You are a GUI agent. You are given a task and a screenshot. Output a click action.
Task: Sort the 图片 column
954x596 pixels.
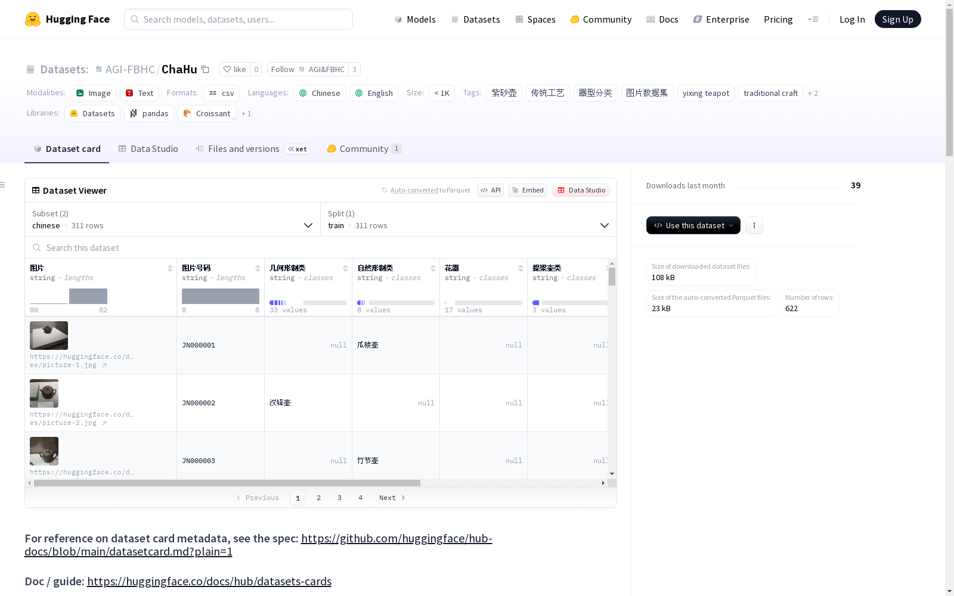[x=170, y=268]
